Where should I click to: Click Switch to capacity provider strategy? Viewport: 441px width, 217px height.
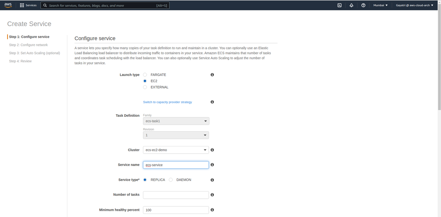tap(167, 102)
